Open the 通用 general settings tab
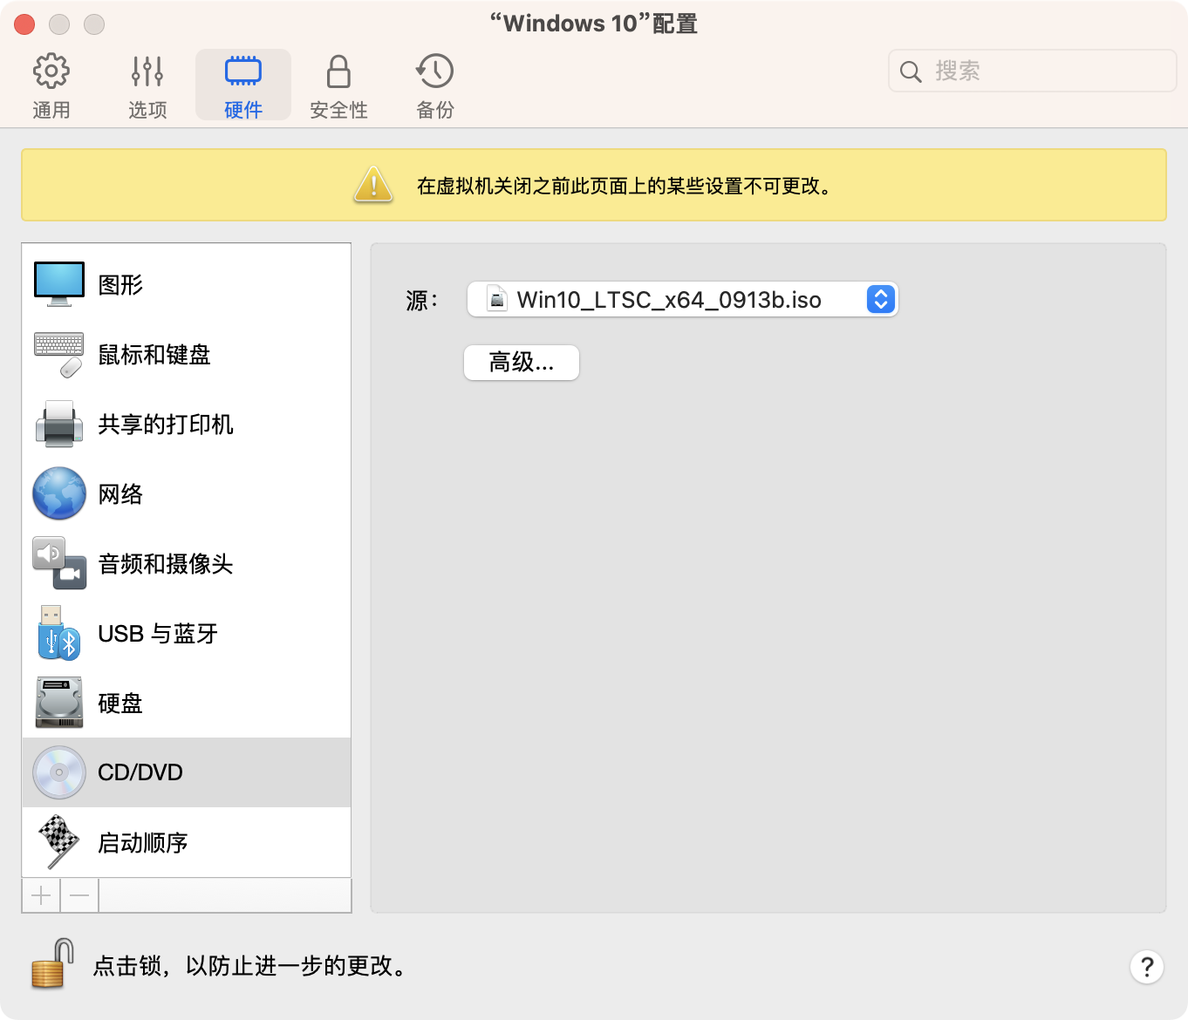 51,85
